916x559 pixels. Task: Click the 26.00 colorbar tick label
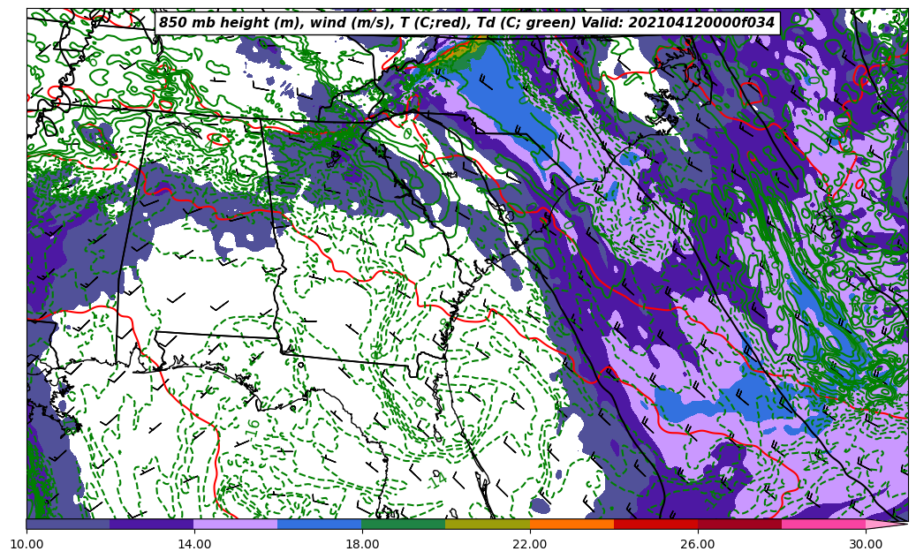point(698,545)
